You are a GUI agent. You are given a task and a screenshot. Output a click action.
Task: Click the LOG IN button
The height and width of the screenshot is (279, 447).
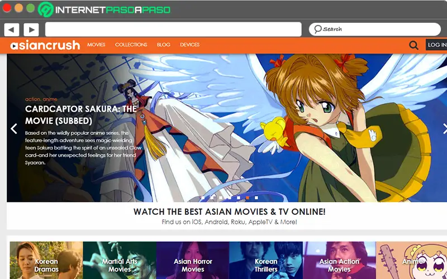tap(436, 45)
